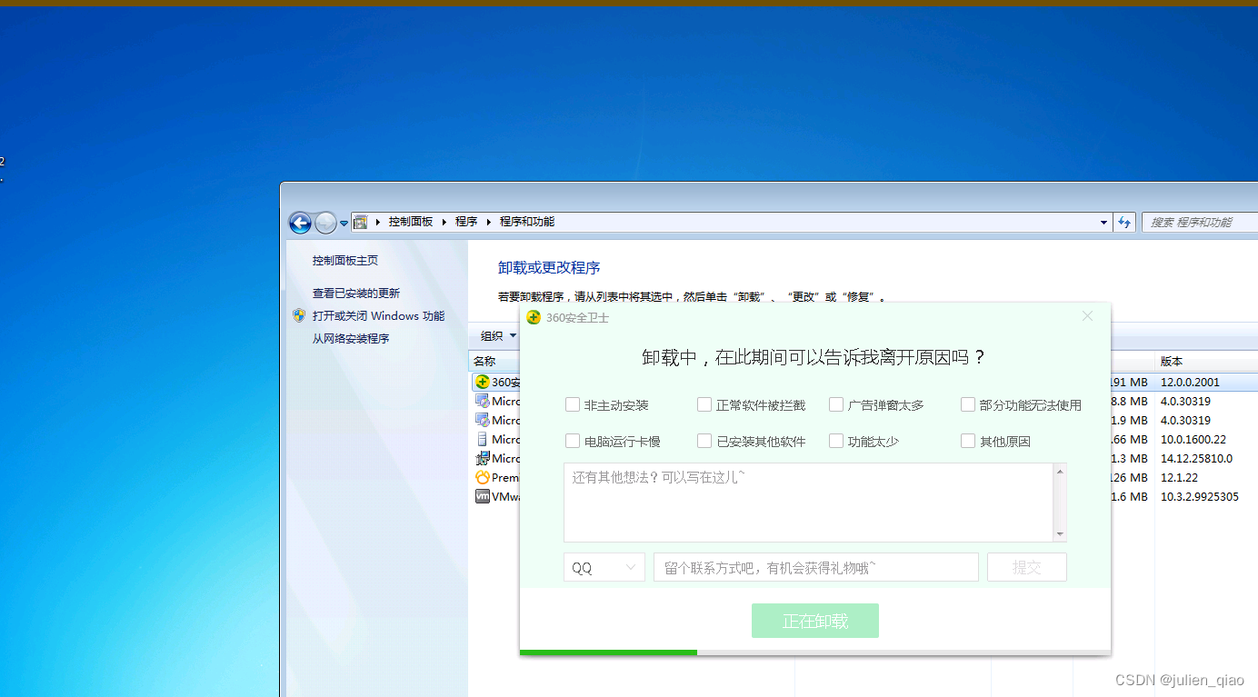Viewport: 1258px width, 697px height.
Task: Click the 360安全卫士 logo in dialog title
Action: [x=534, y=317]
